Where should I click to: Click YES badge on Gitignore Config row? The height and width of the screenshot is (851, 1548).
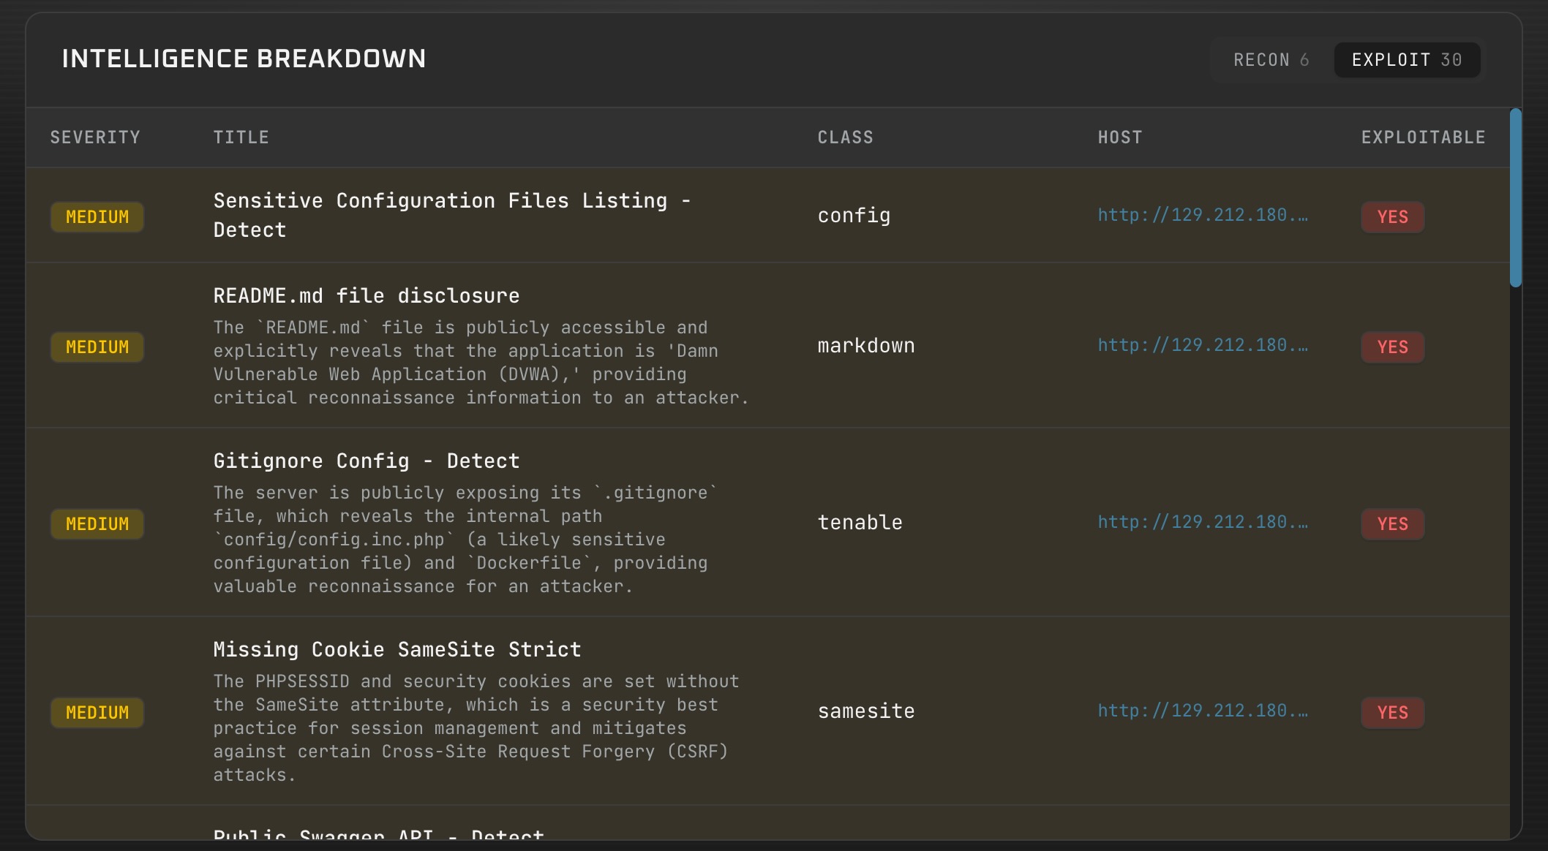[x=1392, y=524]
